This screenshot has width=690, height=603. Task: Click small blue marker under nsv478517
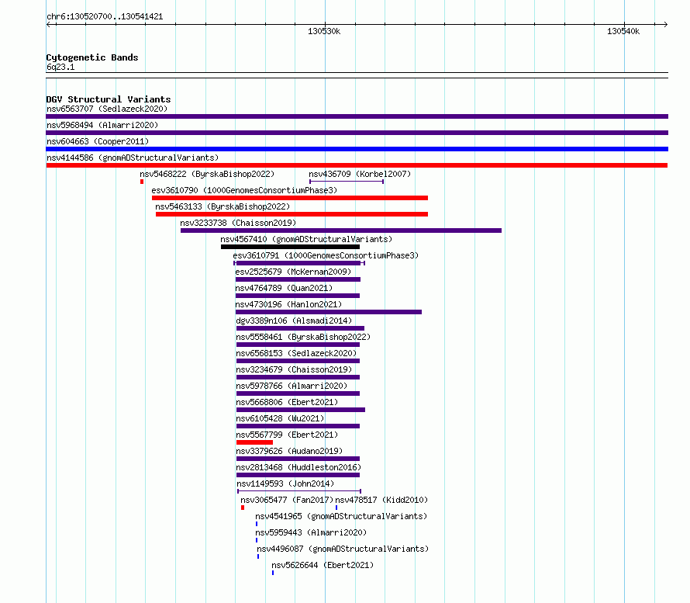point(336,508)
